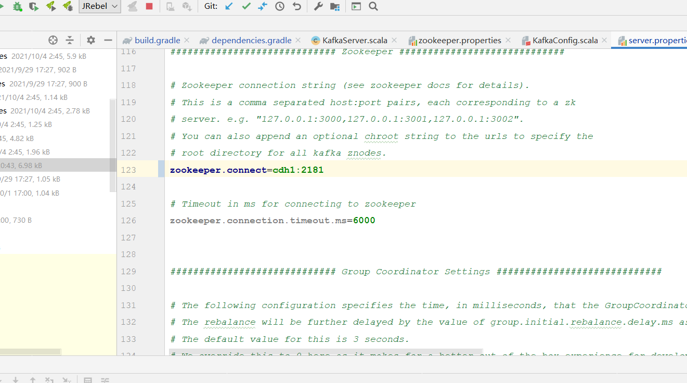Click the red Stop button
Viewport: 687px width, 383px height.
point(149,6)
